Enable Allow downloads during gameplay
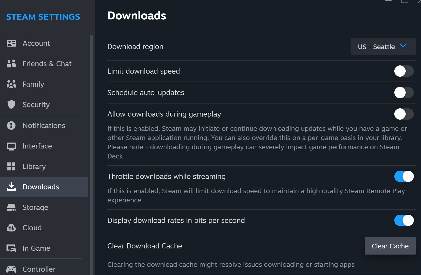The image size is (421, 275). [404, 114]
